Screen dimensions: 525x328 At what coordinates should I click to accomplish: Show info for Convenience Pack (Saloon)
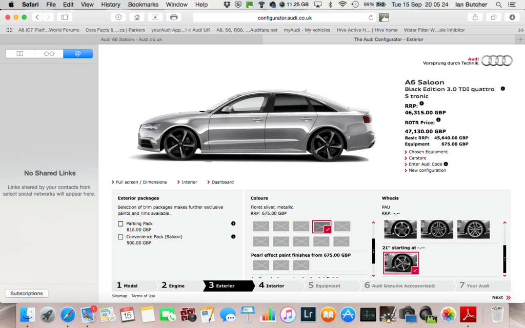click(233, 237)
